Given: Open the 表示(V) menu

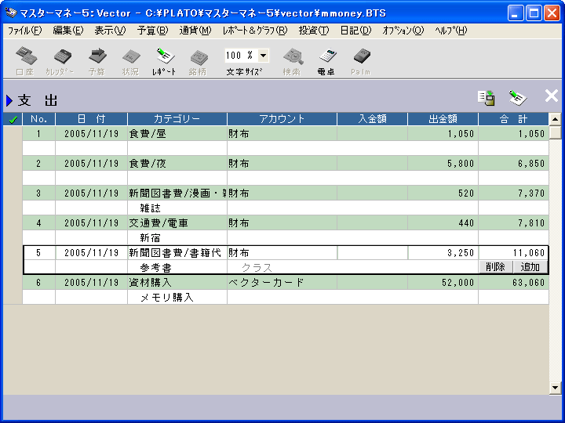Looking at the screenshot, I should pyautogui.click(x=110, y=31).
